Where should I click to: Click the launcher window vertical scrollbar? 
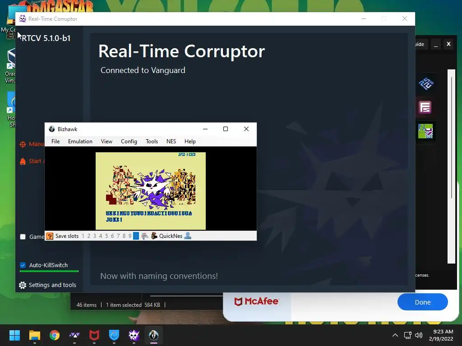(451, 166)
